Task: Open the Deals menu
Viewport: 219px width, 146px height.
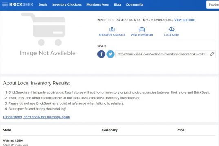Action: pos(43,4)
